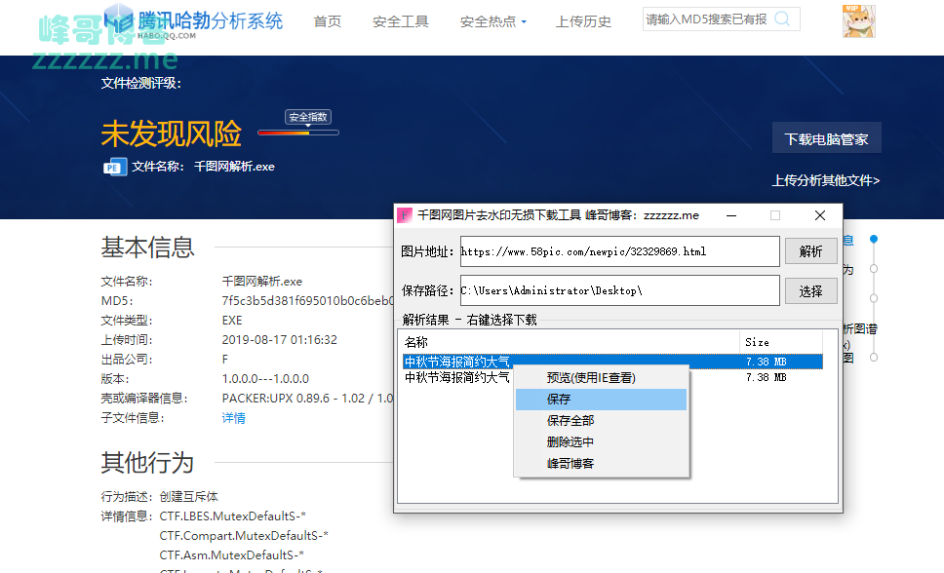Image resolution: width=944 pixels, height=573 pixels.
Task: Go to 上传历史 page
Action: [583, 21]
